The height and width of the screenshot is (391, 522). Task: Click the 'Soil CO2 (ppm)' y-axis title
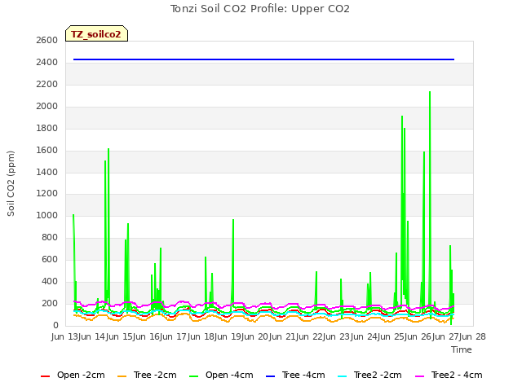pos(11,183)
